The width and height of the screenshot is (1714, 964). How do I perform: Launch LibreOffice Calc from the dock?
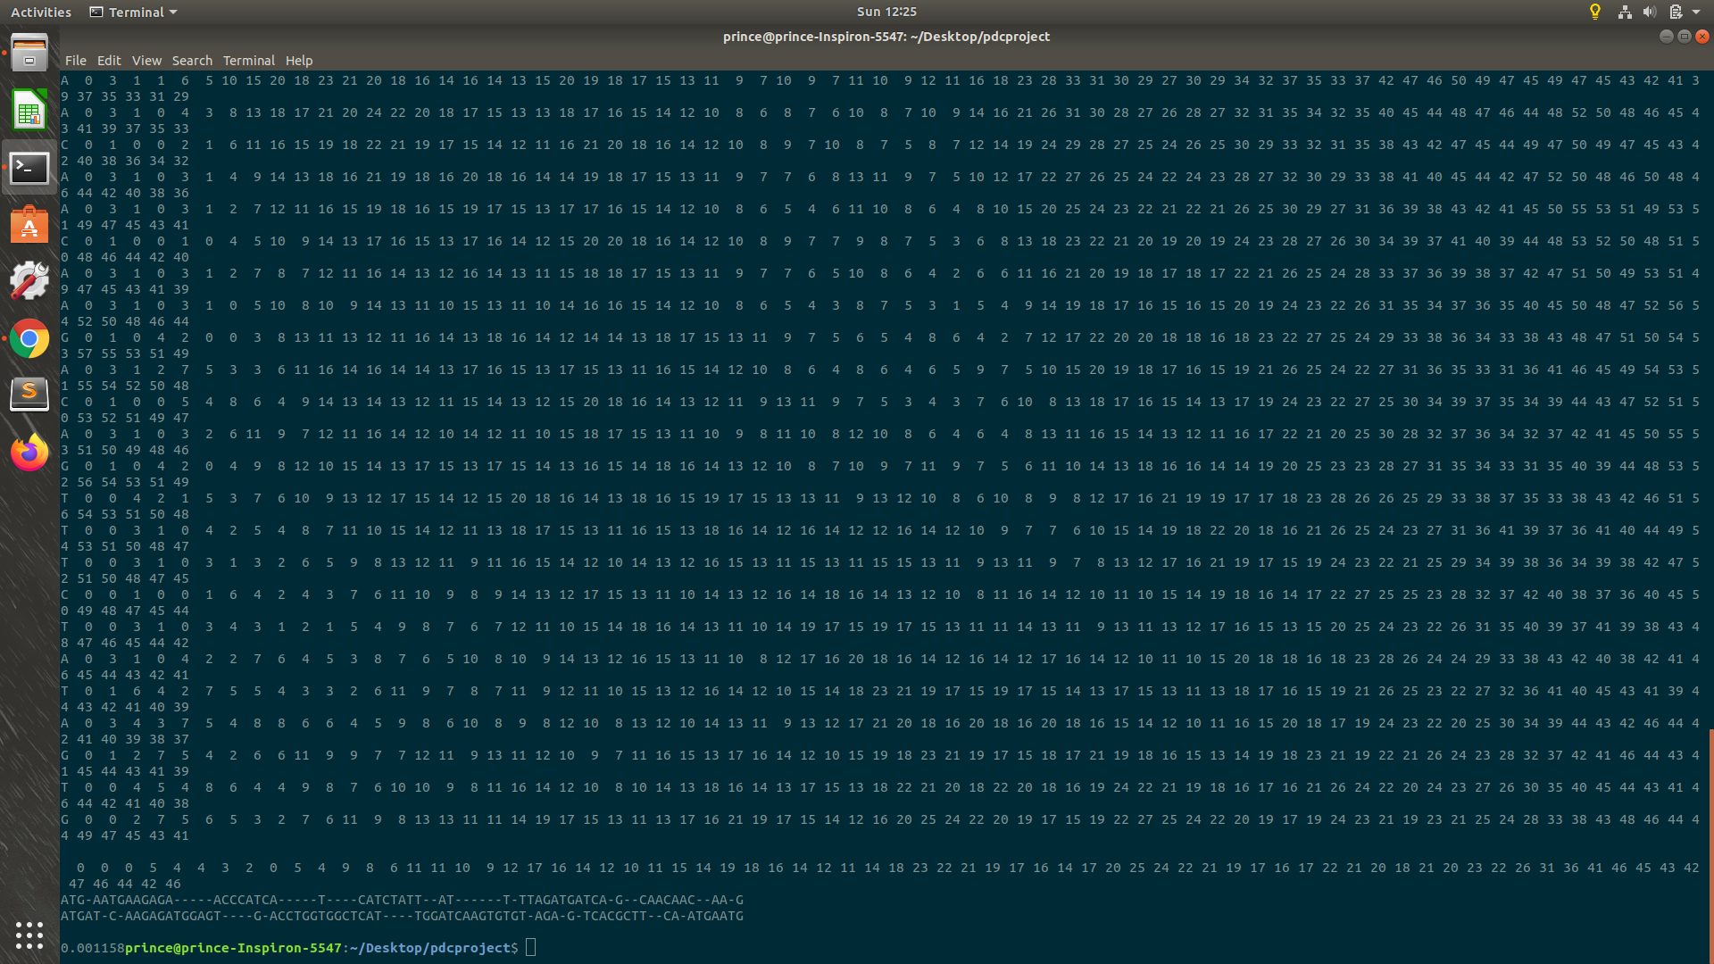point(29,111)
